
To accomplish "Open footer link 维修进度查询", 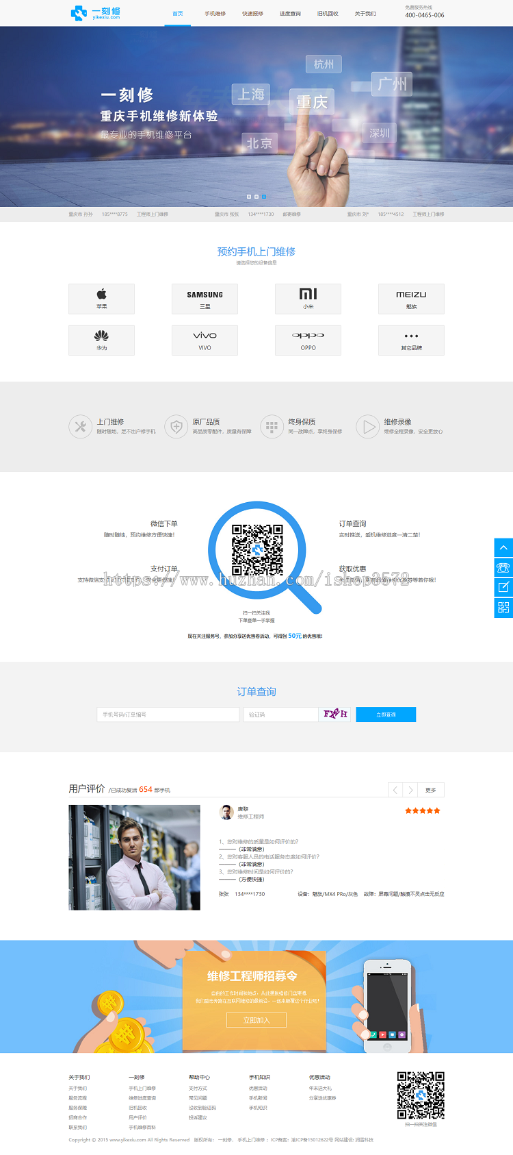I will click(142, 1098).
